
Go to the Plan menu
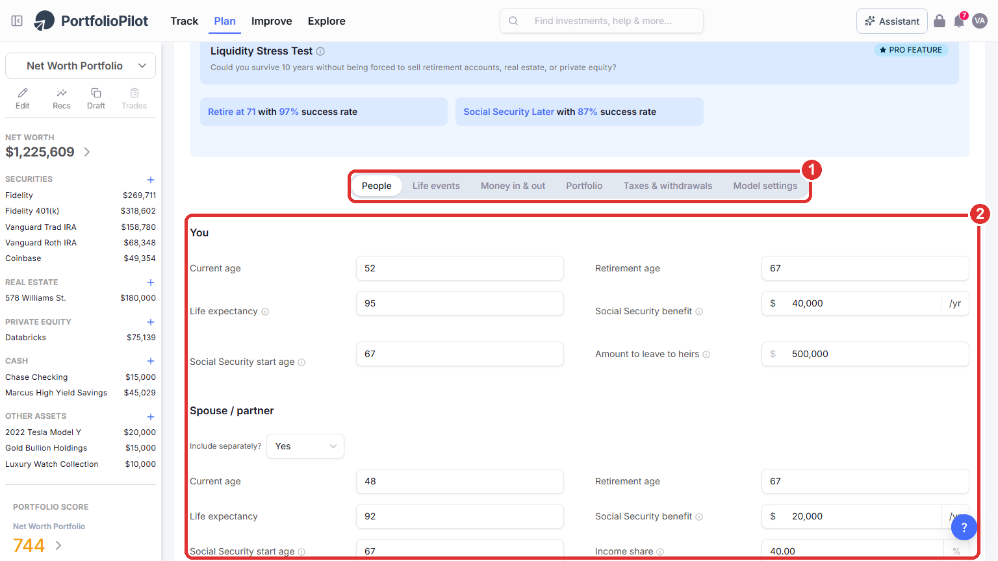225,21
